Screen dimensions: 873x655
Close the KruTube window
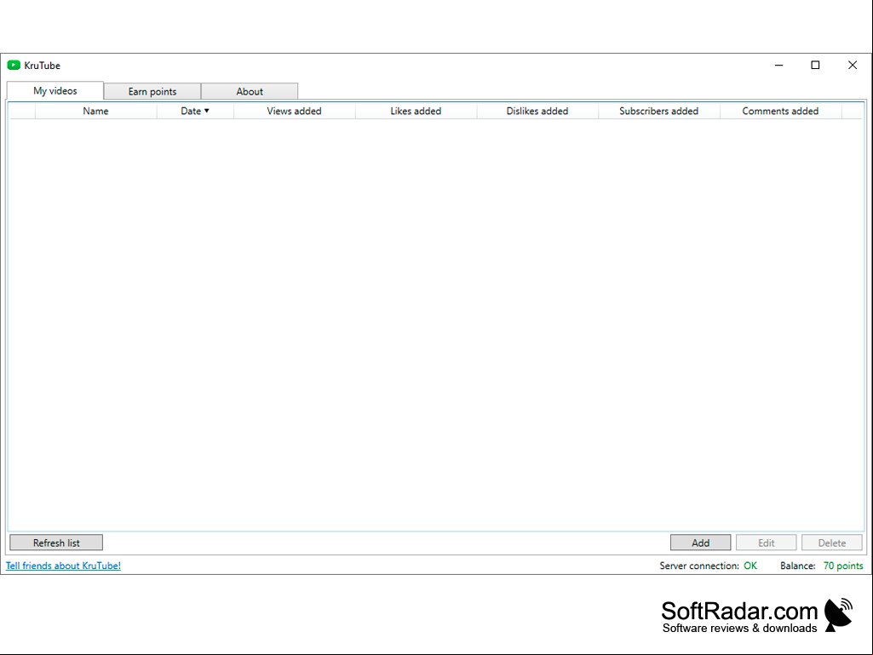pyautogui.click(x=853, y=66)
